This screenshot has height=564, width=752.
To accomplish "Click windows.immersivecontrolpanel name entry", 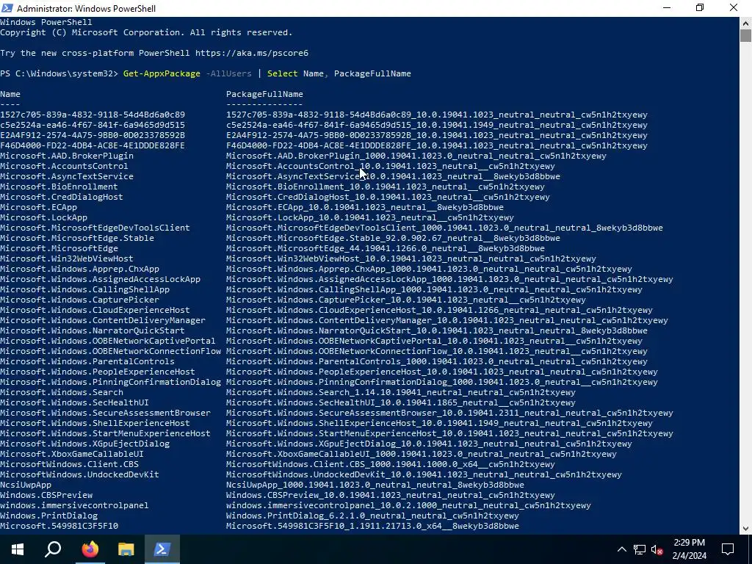I will click(74, 505).
